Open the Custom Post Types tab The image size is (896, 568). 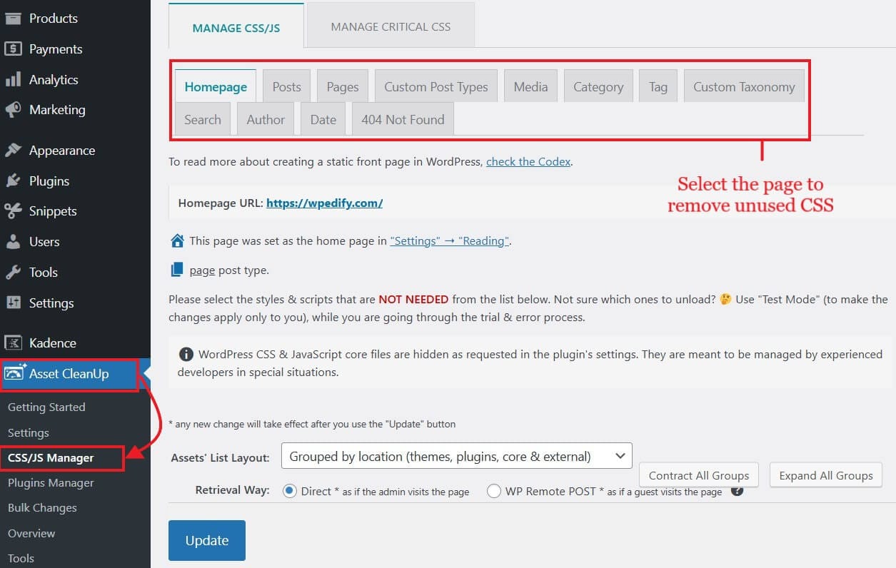tap(436, 86)
